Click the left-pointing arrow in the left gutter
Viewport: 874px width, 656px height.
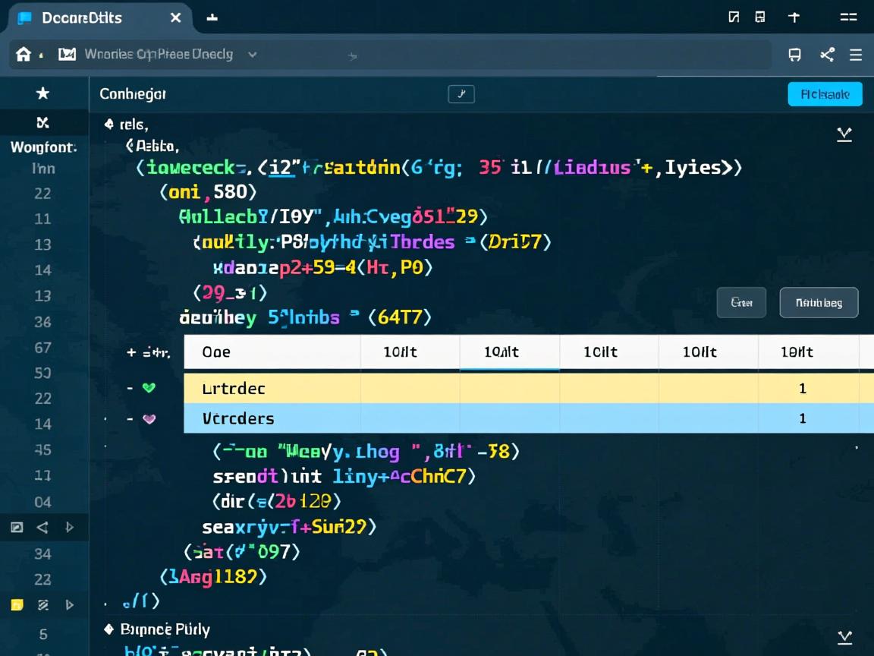click(43, 527)
